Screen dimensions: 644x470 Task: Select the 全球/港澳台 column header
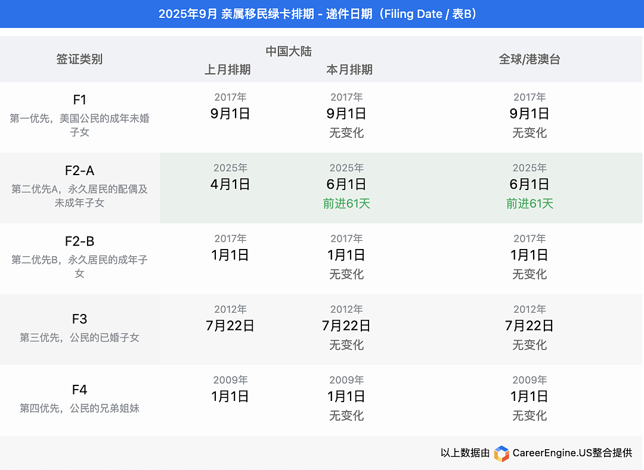[x=530, y=59]
